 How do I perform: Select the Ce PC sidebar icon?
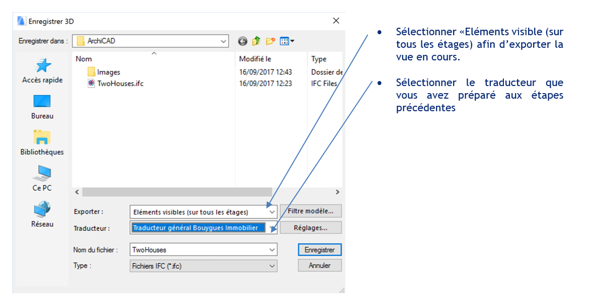(x=42, y=173)
